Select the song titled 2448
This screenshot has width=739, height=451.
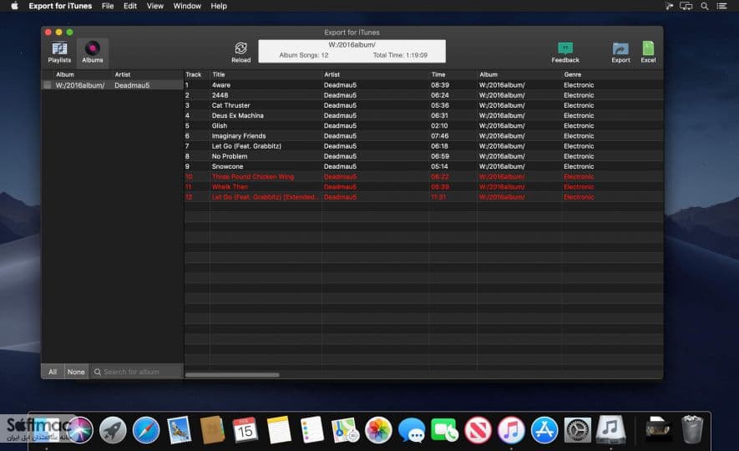[x=220, y=95]
